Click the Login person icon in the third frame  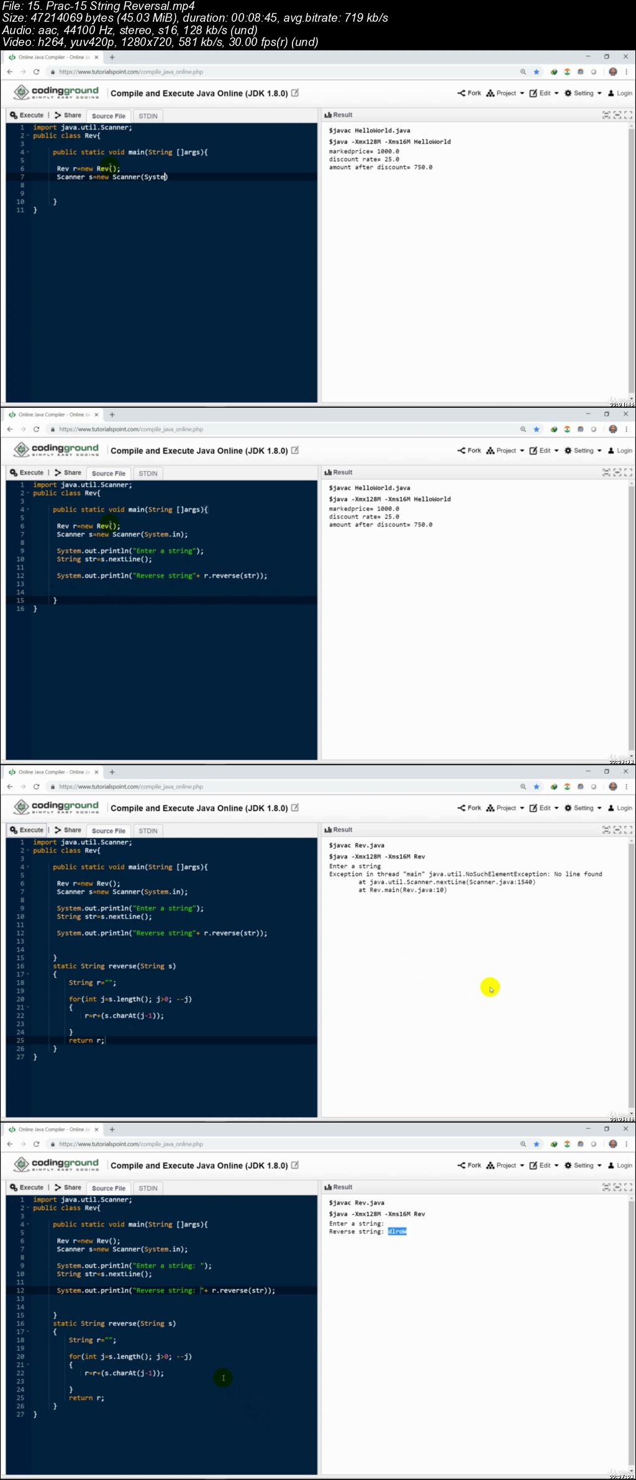tap(611, 808)
